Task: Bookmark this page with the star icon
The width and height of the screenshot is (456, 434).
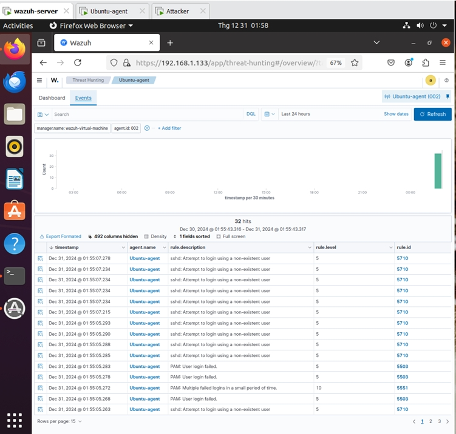Action: tap(355, 62)
